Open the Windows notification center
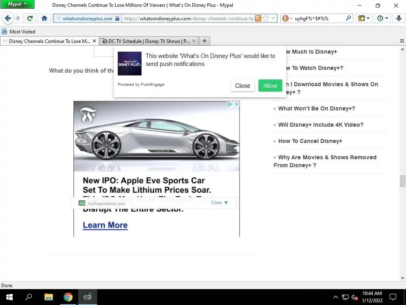 (x=393, y=297)
